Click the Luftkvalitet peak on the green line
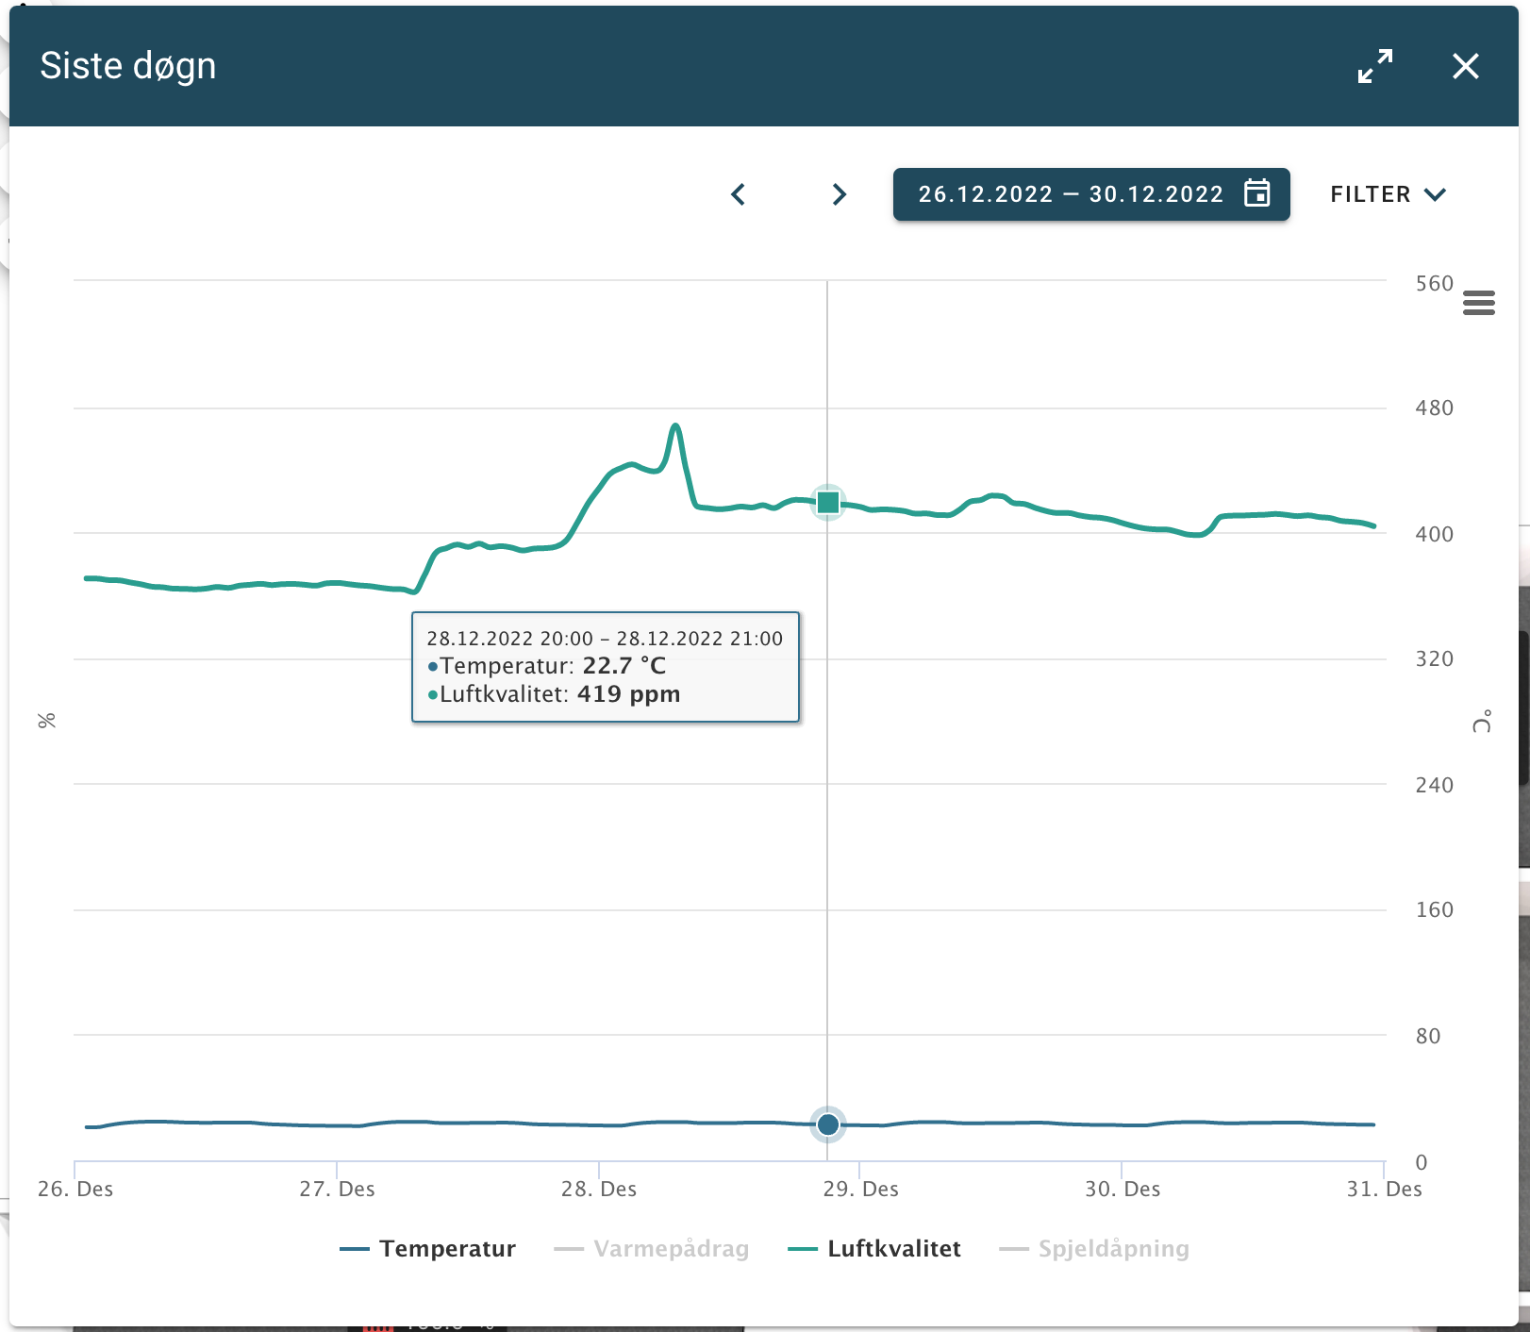The height and width of the screenshot is (1332, 1530). click(675, 426)
